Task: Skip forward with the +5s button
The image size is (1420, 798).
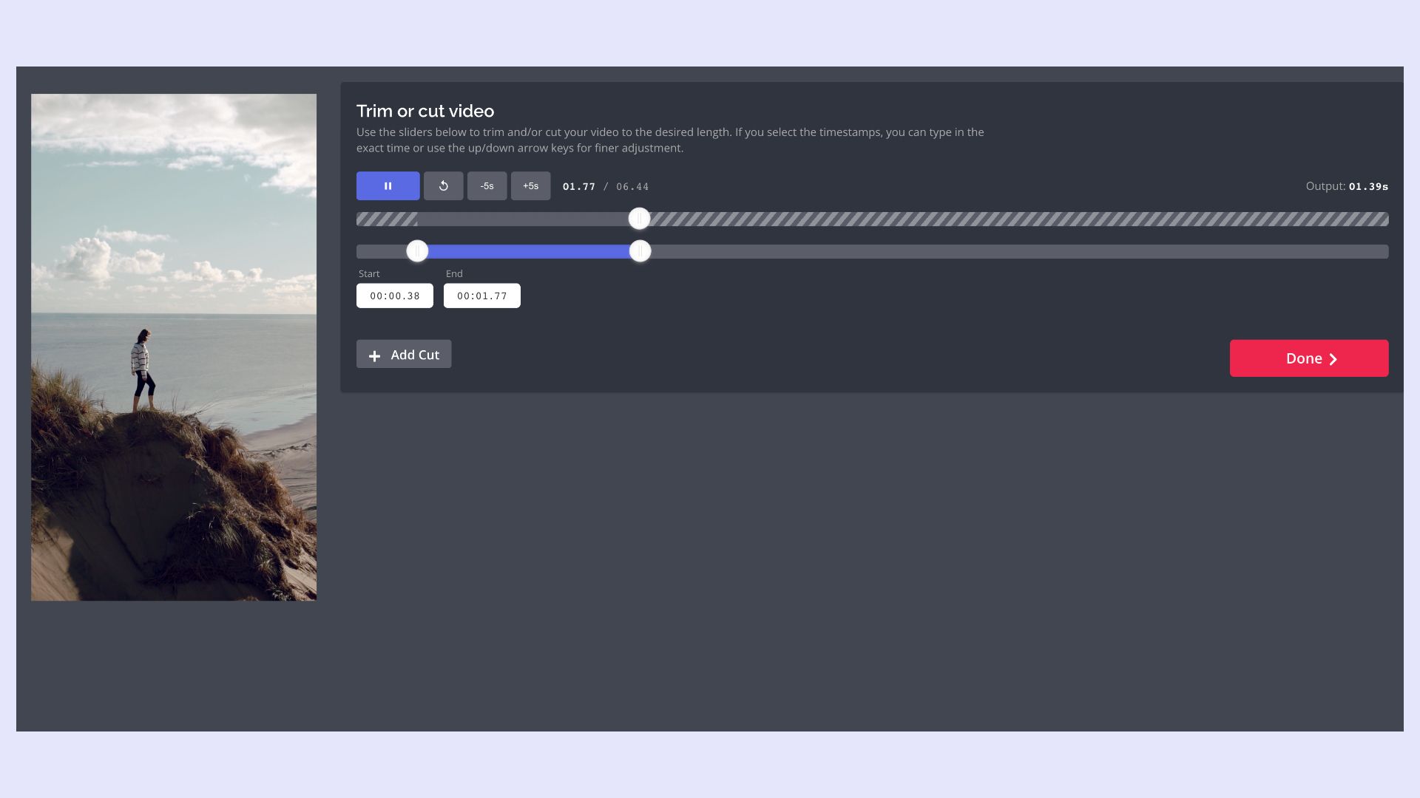Action: click(x=530, y=186)
